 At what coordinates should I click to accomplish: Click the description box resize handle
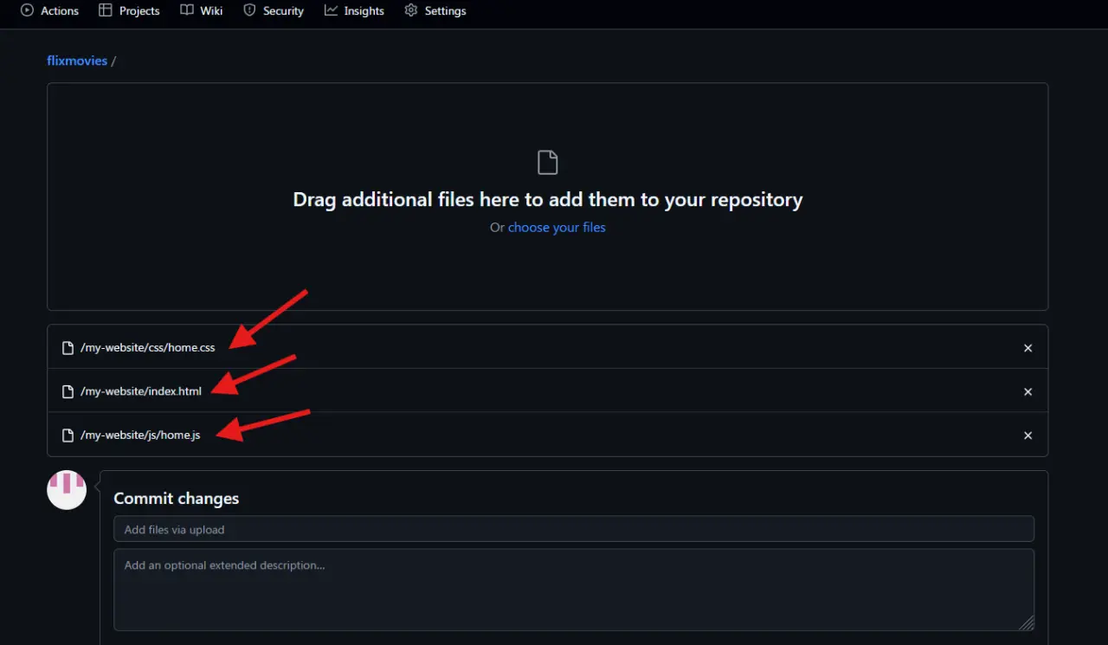click(1027, 623)
